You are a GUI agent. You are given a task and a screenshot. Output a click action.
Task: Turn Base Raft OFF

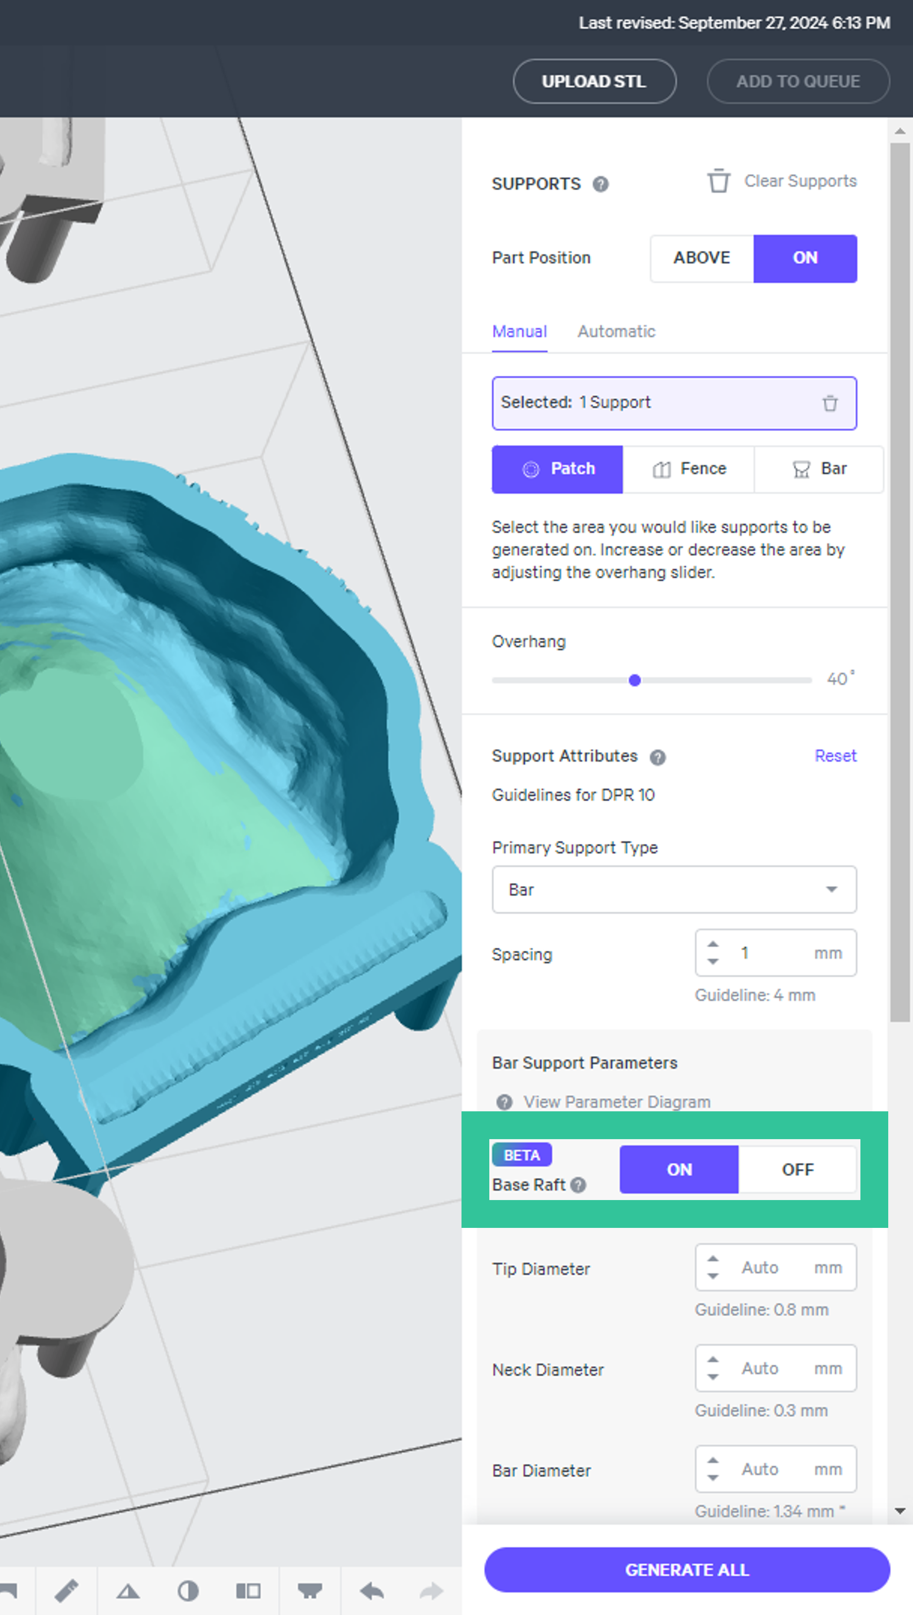[x=797, y=1170]
